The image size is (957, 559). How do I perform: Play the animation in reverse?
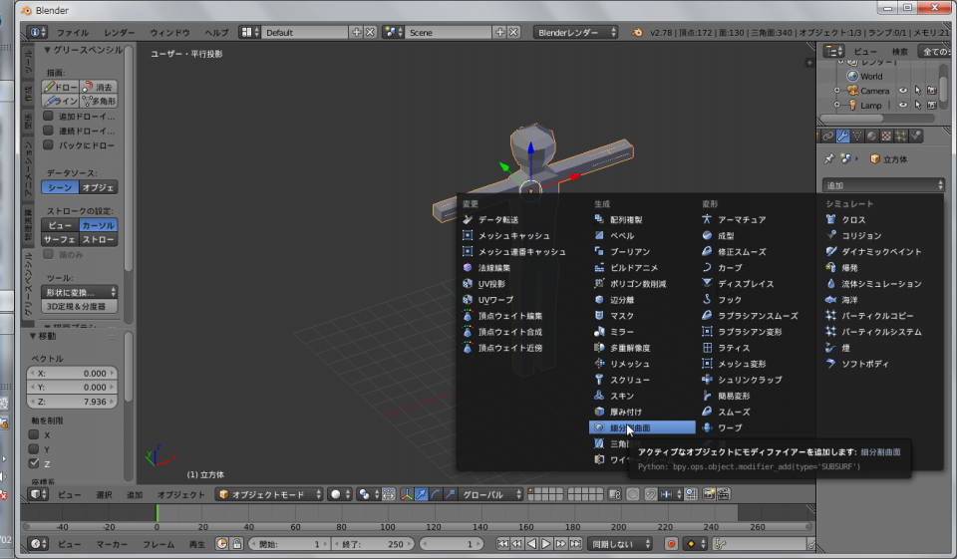[x=531, y=544]
